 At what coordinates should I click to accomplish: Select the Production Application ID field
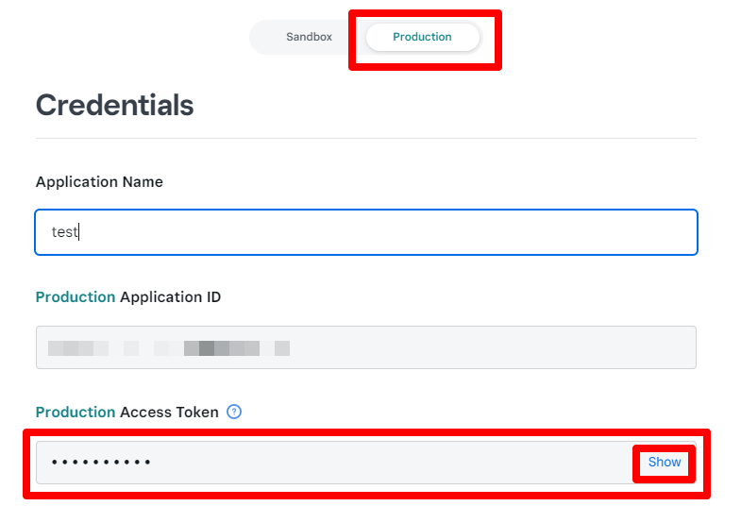tap(366, 347)
